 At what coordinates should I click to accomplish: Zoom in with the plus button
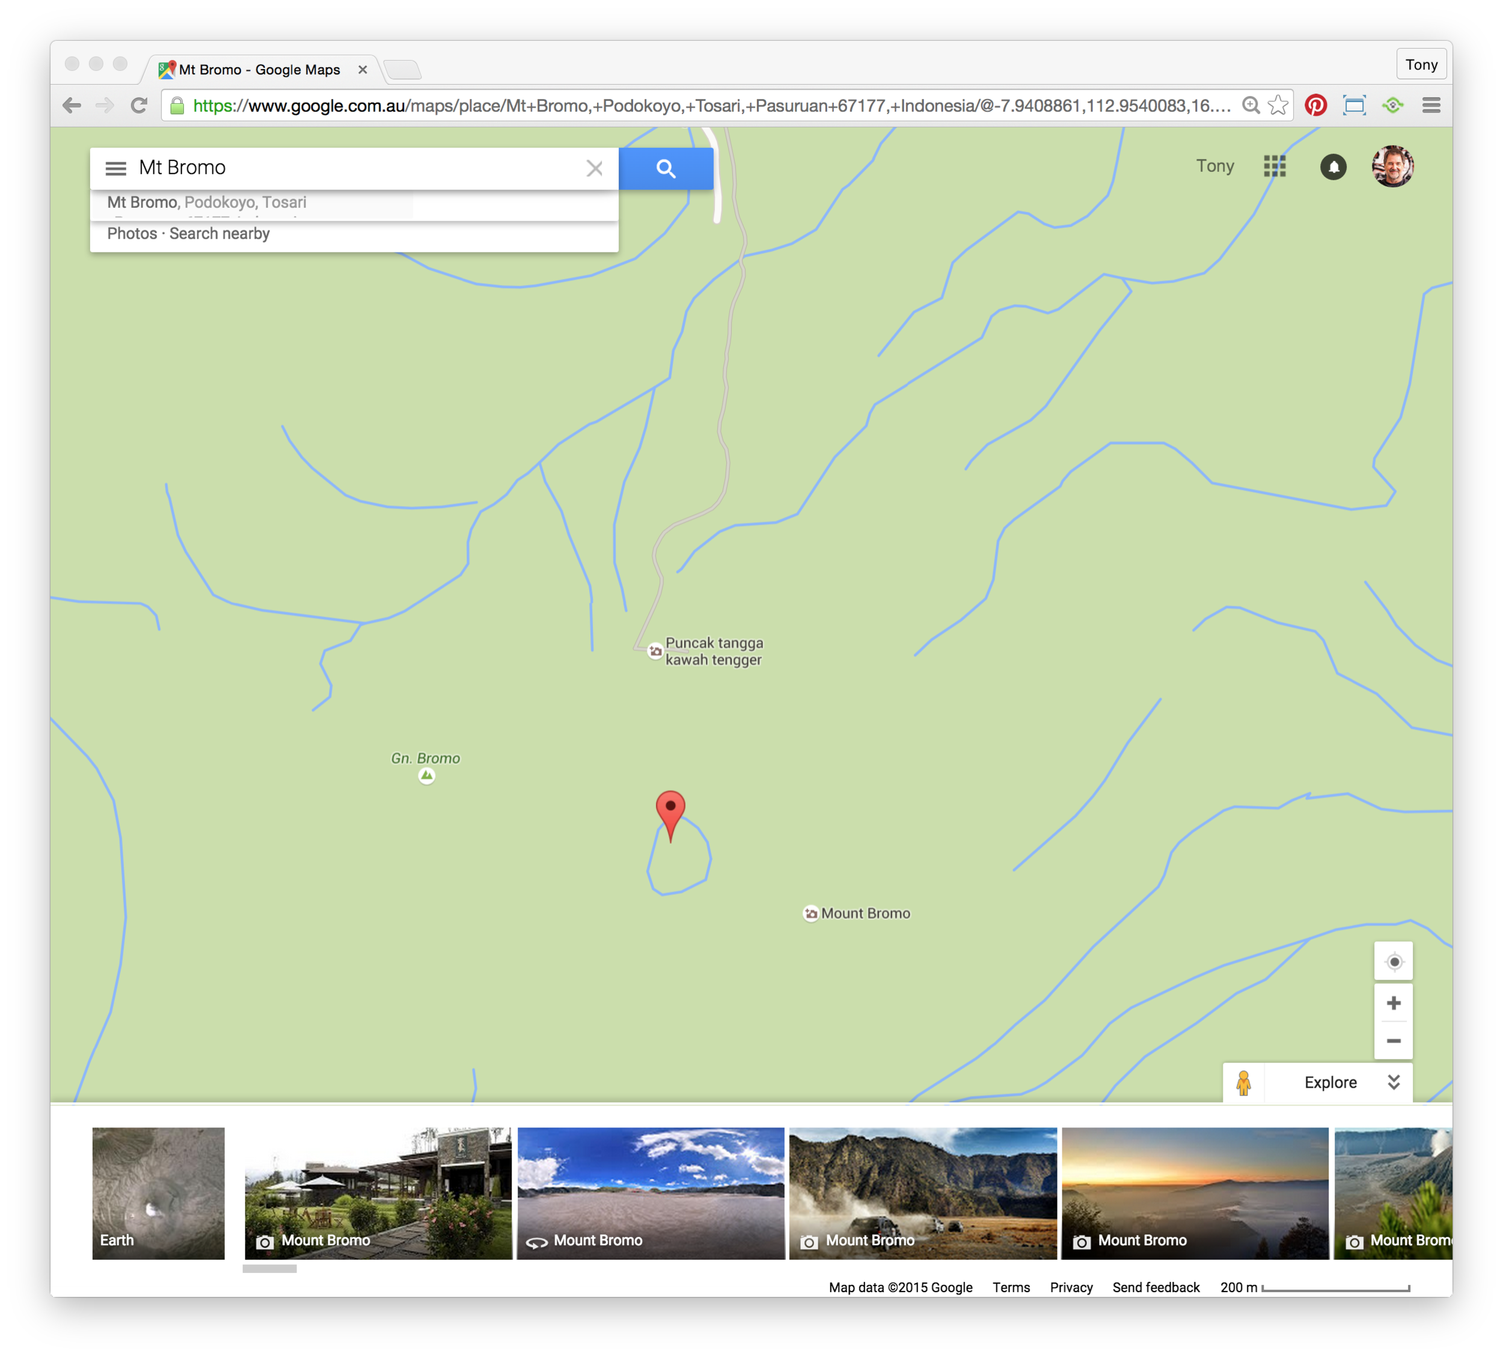(1394, 1003)
